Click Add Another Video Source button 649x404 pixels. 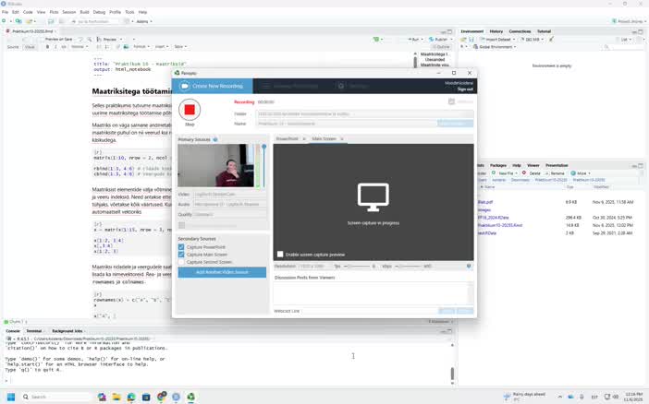pyautogui.click(x=222, y=272)
